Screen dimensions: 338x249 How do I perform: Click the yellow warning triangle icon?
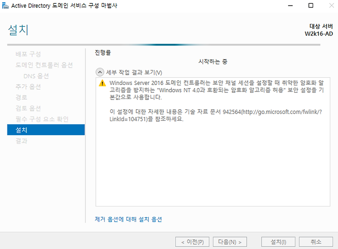click(x=102, y=83)
